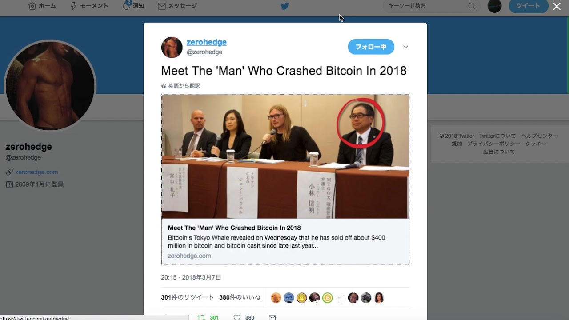Open the モーメント tab
The image size is (569, 320).
pyautogui.click(x=89, y=6)
